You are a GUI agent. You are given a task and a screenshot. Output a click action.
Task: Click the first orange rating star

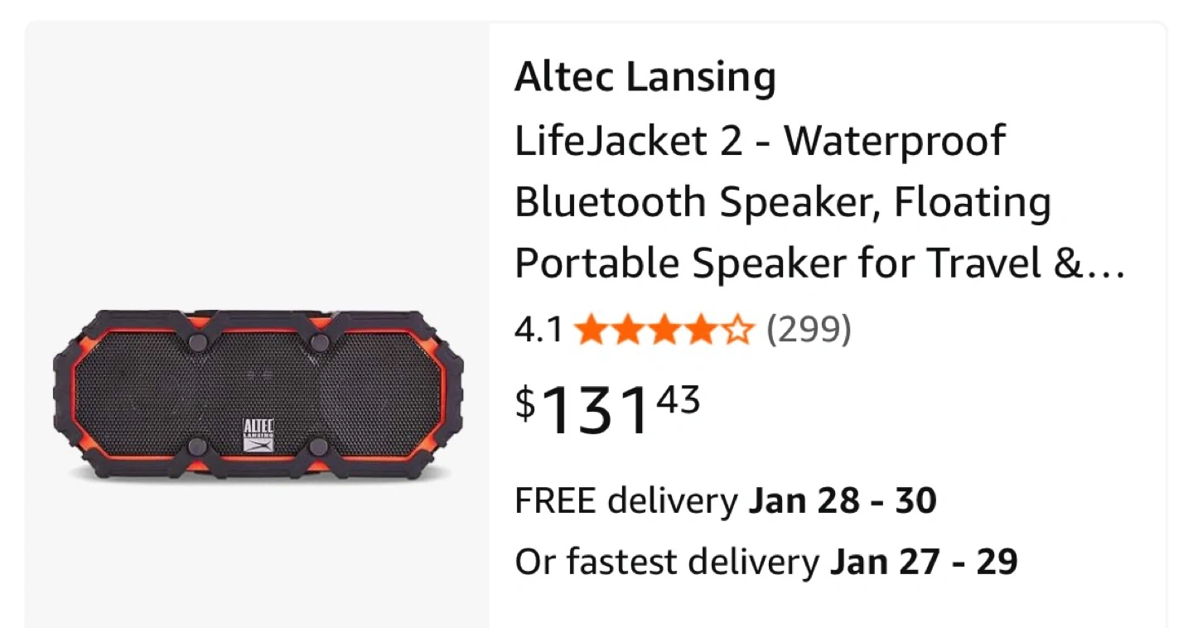pyautogui.click(x=592, y=331)
